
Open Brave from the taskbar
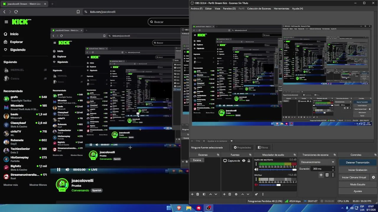179,208
